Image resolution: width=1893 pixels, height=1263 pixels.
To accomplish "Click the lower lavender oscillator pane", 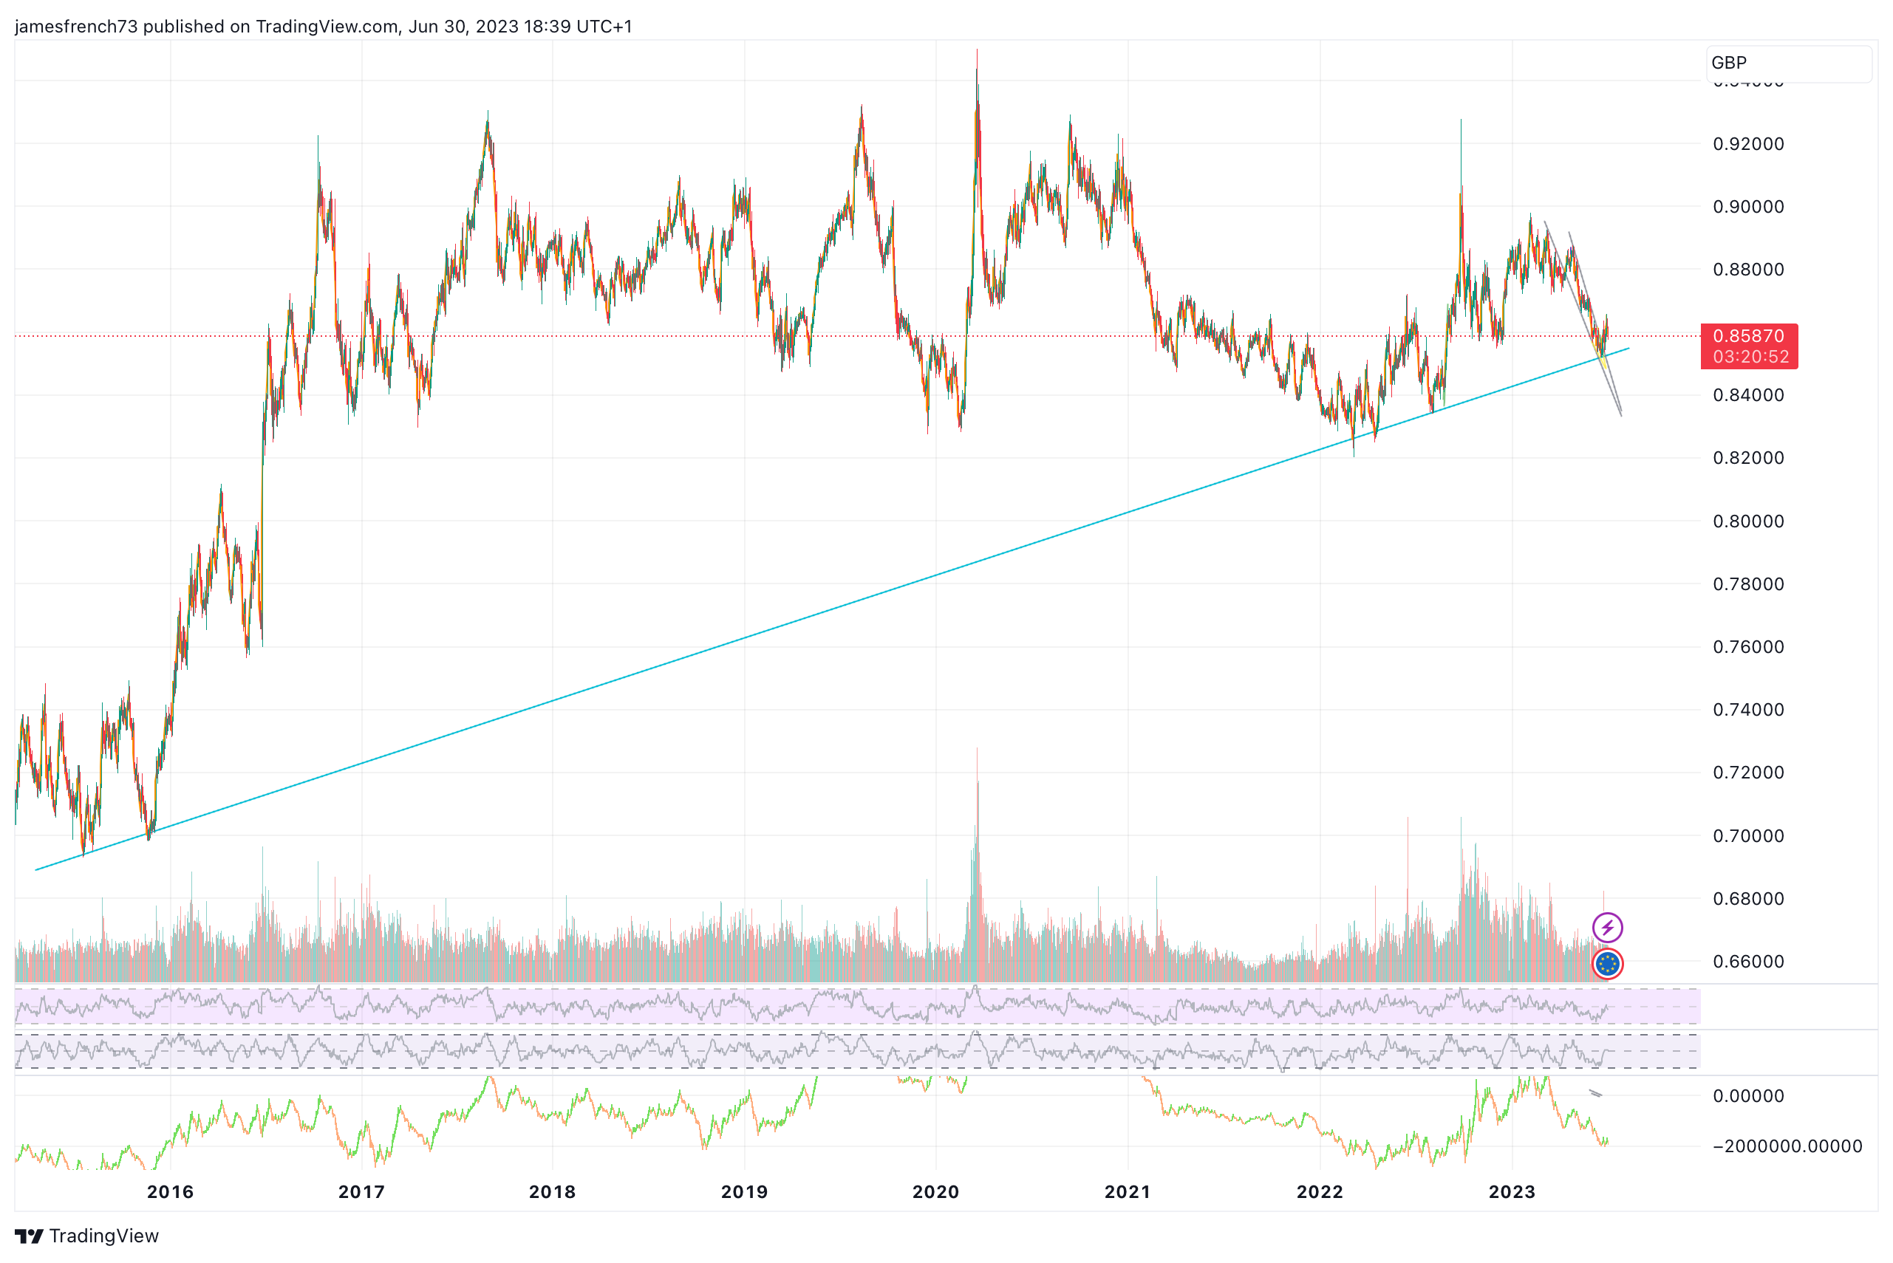I will click(x=856, y=1051).
